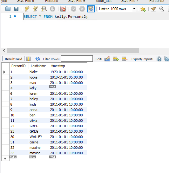Select the cell containing loren

coord(39,93)
